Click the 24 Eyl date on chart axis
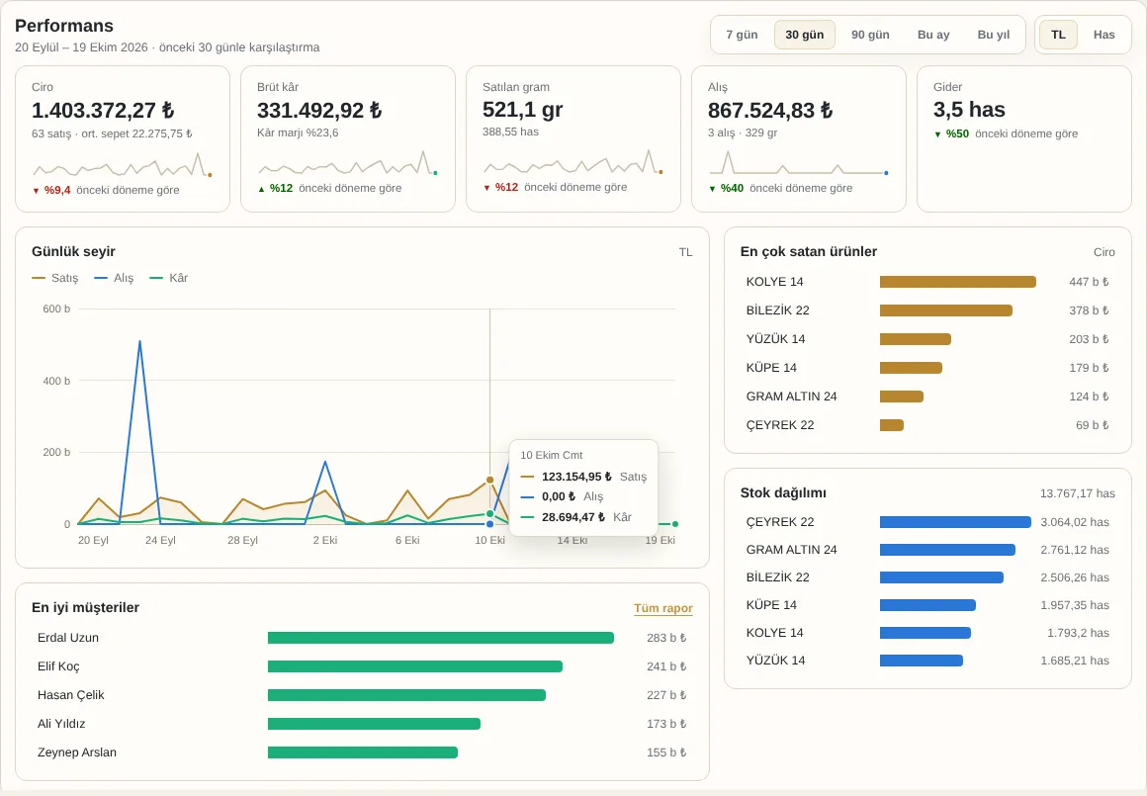The image size is (1147, 796). (160, 540)
